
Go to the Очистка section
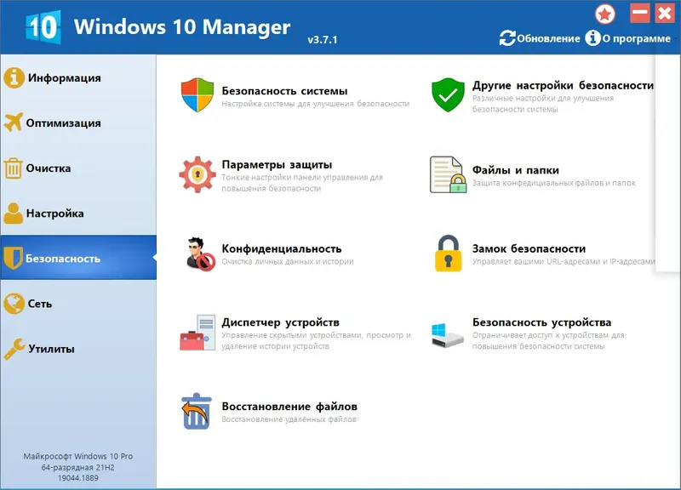78,168
